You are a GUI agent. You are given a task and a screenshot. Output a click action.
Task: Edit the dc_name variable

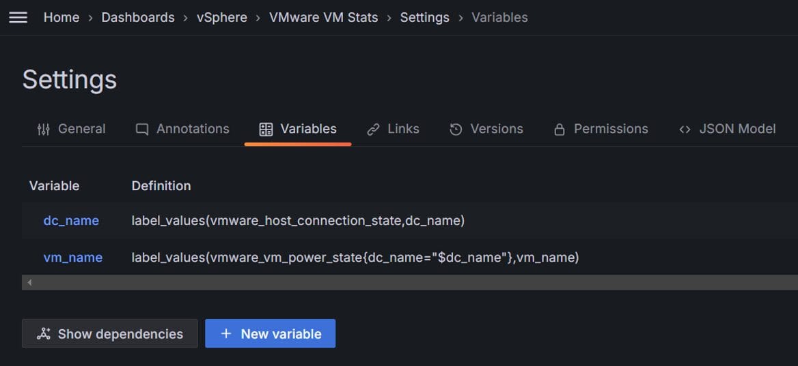click(x=71, y=221)
